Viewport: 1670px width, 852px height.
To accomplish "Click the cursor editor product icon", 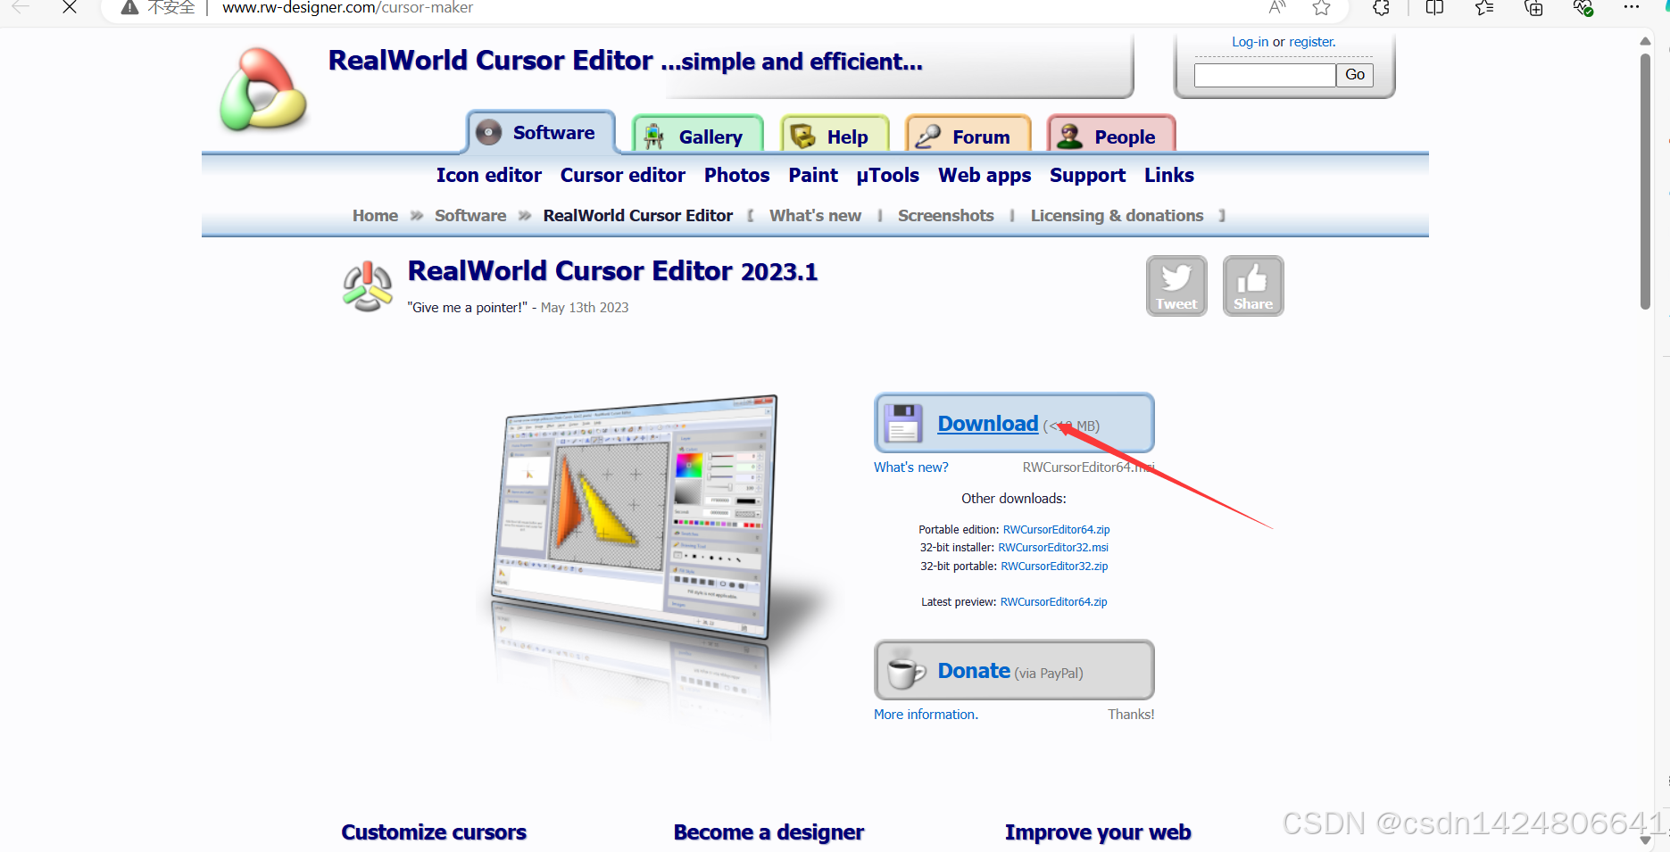I will click(x=367, y=286).
